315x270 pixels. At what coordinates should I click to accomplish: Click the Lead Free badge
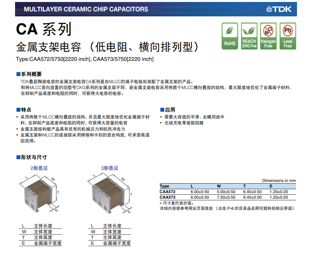(288, 36)
